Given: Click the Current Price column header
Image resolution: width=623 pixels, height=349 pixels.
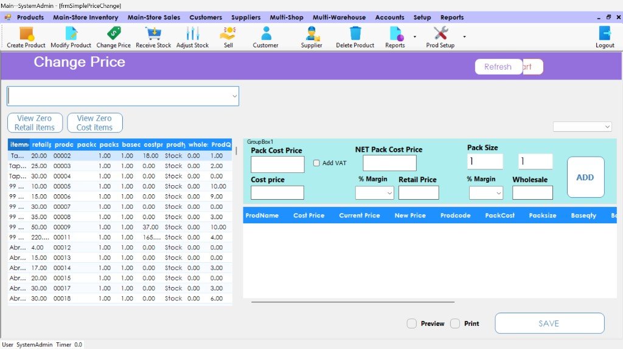Looking at the screenshot, I should (x=359, y=215).
